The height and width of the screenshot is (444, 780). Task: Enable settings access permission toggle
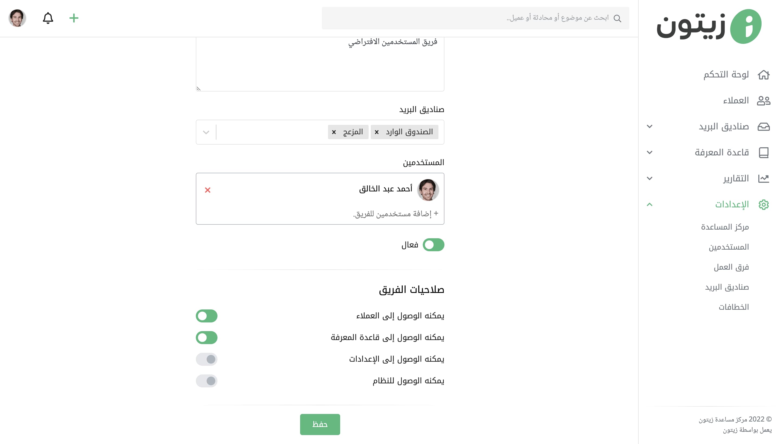tap(207, 359)
